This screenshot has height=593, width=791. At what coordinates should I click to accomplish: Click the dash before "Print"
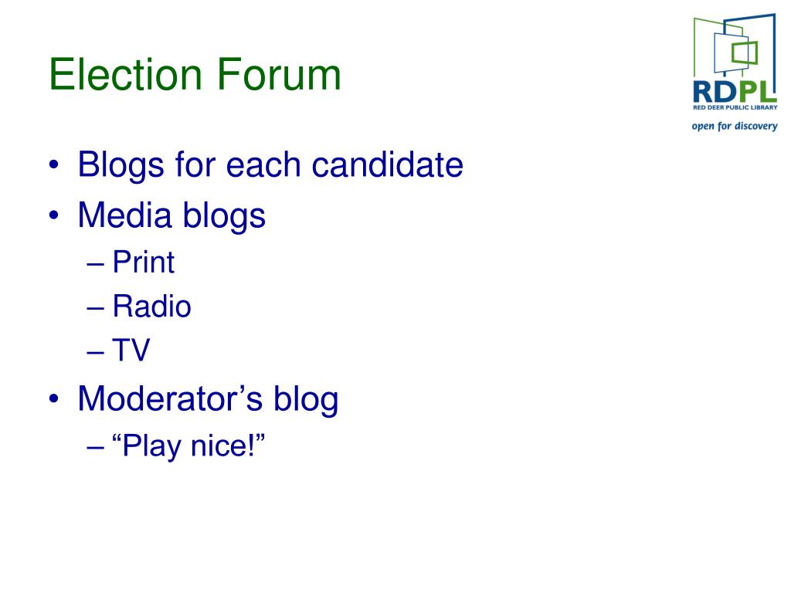pyautogui.click(x=95, y=264)
